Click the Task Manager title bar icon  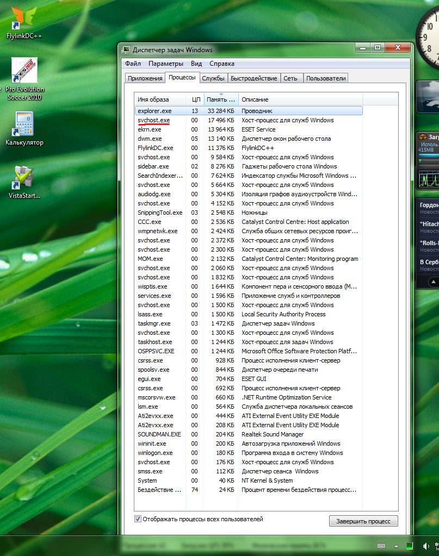click(x=126, y=50)
